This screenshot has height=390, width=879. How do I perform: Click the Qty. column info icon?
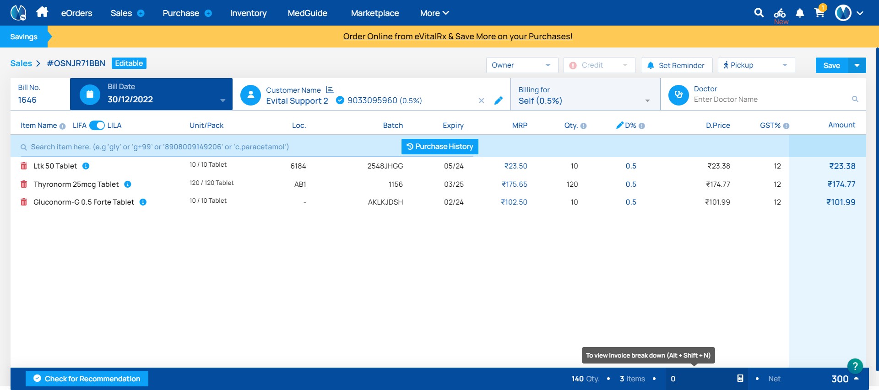pos(583,126)
